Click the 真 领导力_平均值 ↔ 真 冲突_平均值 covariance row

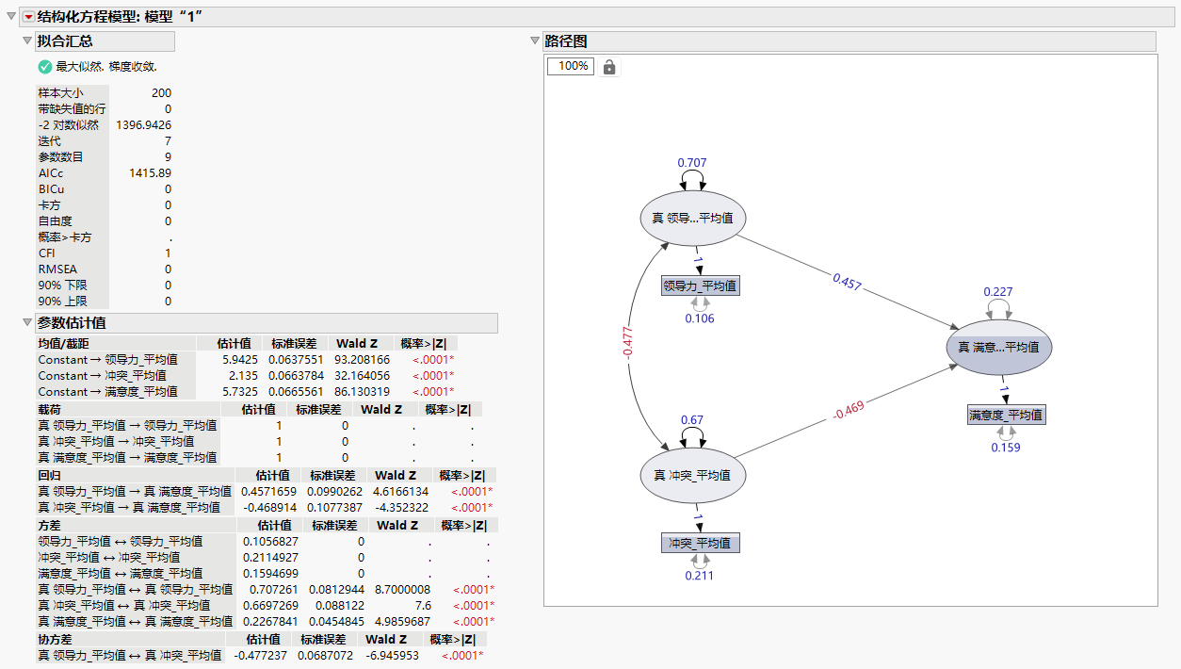[x=261, y=656]
